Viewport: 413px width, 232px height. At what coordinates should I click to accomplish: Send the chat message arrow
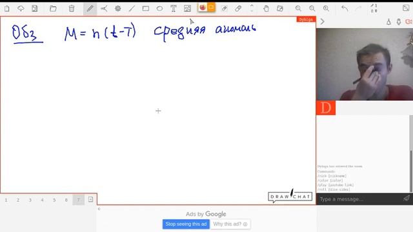pos(407,198)
